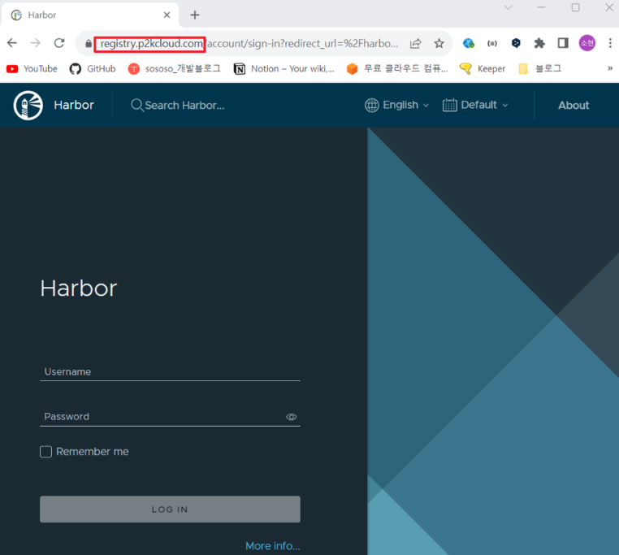Toggle the browser side panel icon
619x555 pixels.
563,43
